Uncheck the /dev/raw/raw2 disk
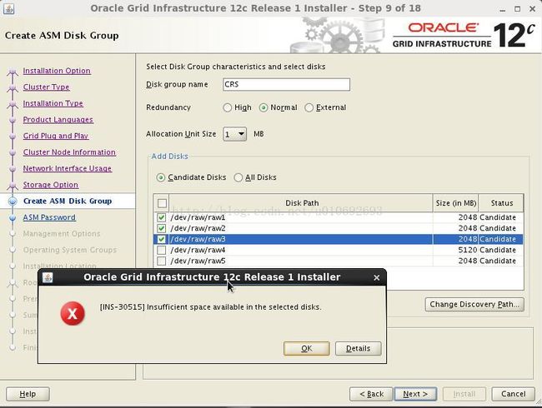The image size is (542, 408). point(162,228)
